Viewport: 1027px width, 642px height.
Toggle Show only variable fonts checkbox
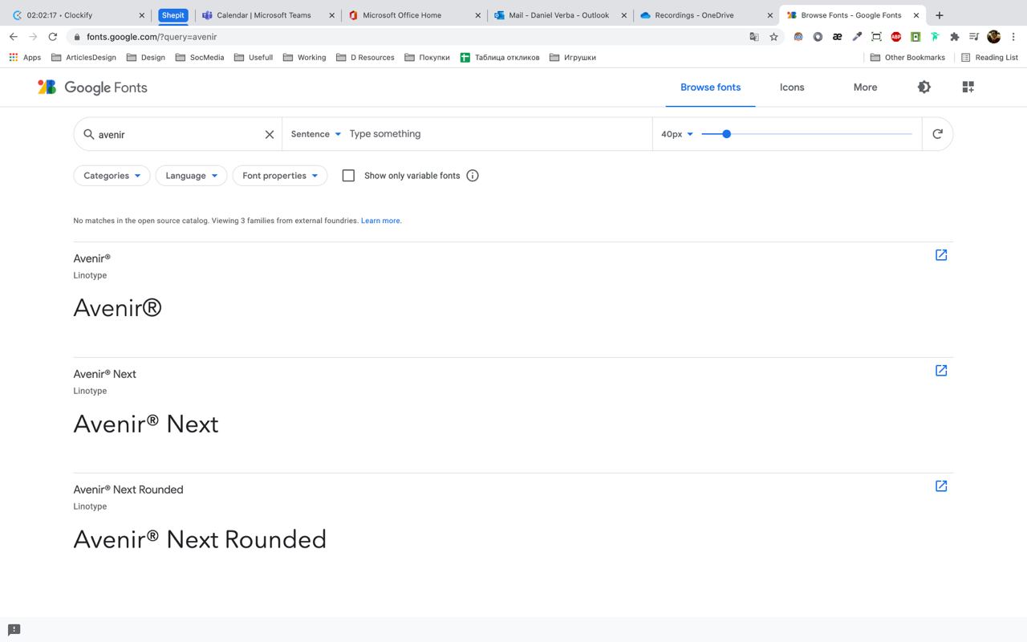click(348, 176)
